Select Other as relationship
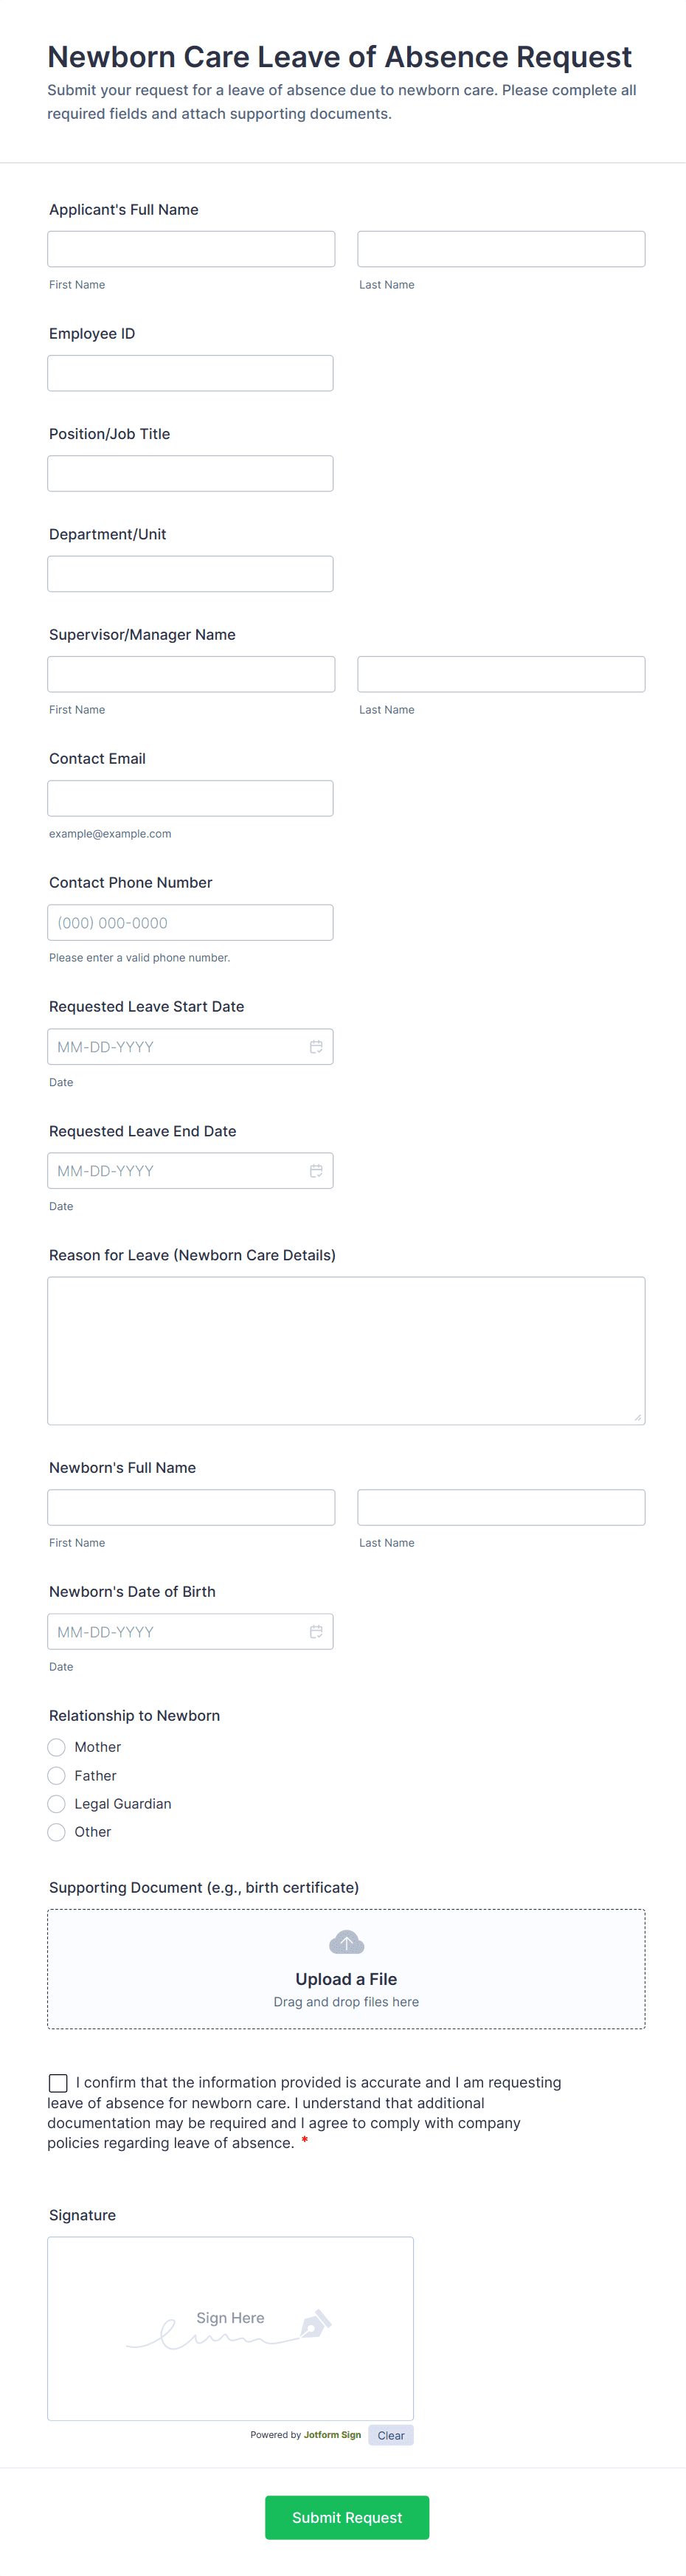 click(x=57, y=1832)
